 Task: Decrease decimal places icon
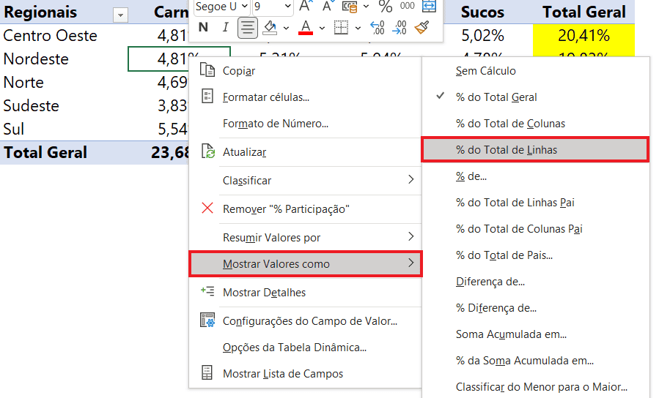(x=400, y=28)
